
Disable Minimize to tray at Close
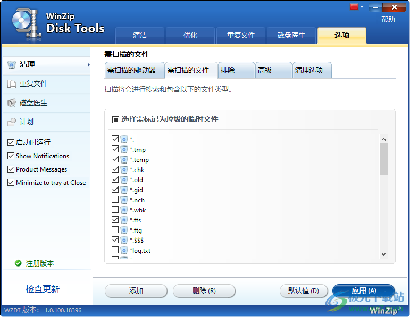click(x=11, y=183)
